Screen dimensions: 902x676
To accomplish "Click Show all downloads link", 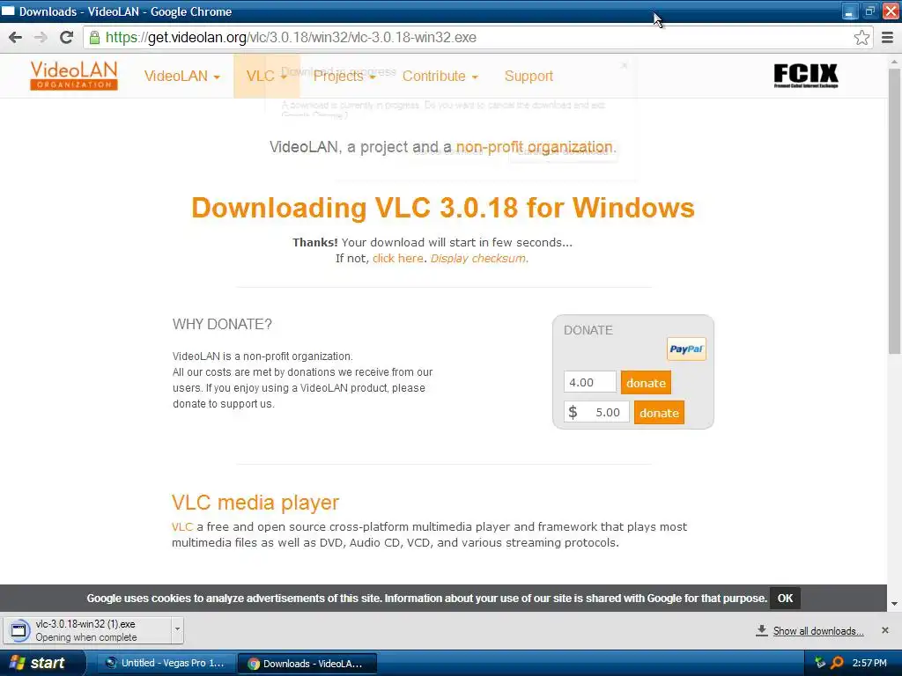I will [818, 631].
